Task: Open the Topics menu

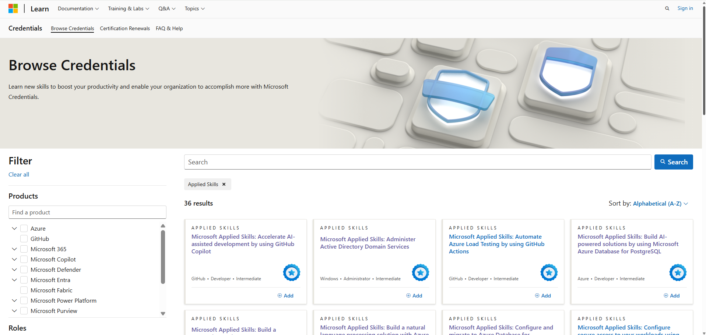Action: coord(194,8)
